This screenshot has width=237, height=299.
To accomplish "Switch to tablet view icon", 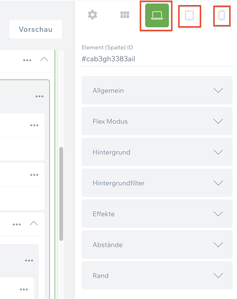I will (x=189, y=16).
